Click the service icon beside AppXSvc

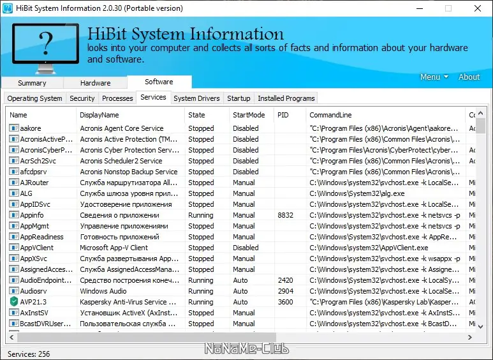14,259
